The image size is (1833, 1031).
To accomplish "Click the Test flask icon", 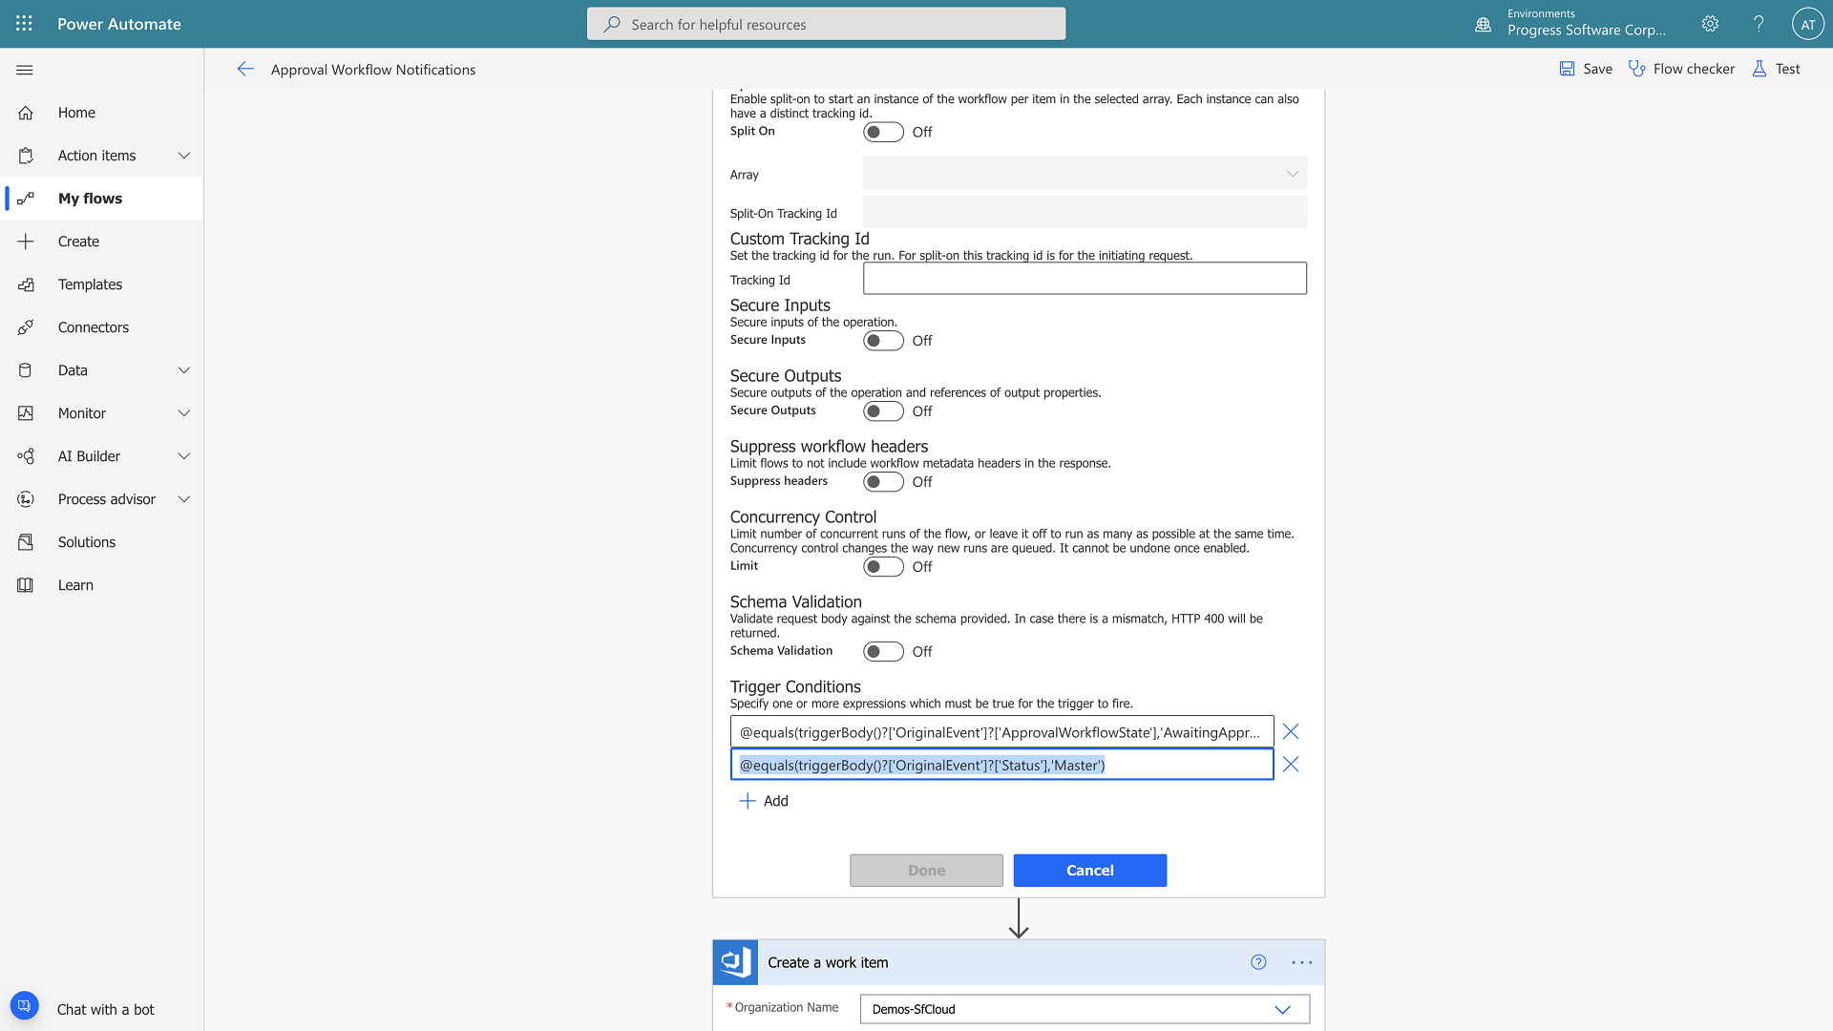I will [x=1759, y=69].
